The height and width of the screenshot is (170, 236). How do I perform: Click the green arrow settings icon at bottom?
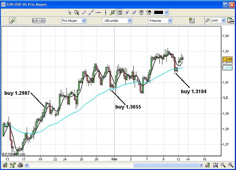[12, 165]
